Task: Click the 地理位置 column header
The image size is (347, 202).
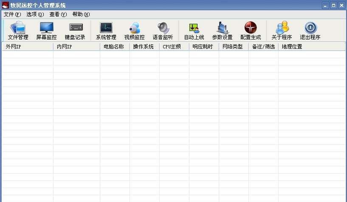Action: coord(312,47)
